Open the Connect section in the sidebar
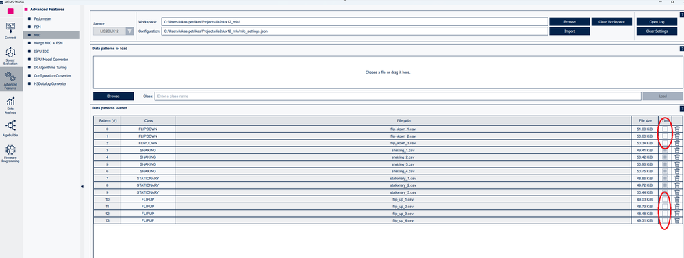This screenshot has width=684, height=258. (x=10, y=31)
